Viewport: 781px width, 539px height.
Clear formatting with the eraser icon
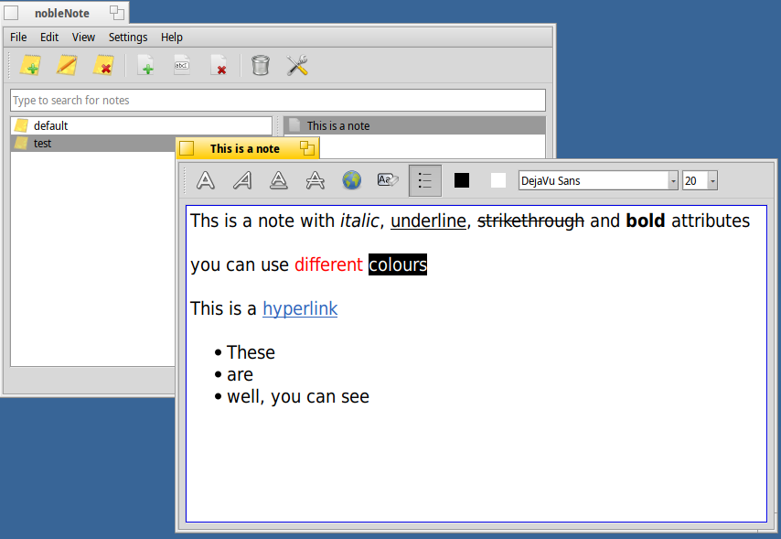[388, 180]
